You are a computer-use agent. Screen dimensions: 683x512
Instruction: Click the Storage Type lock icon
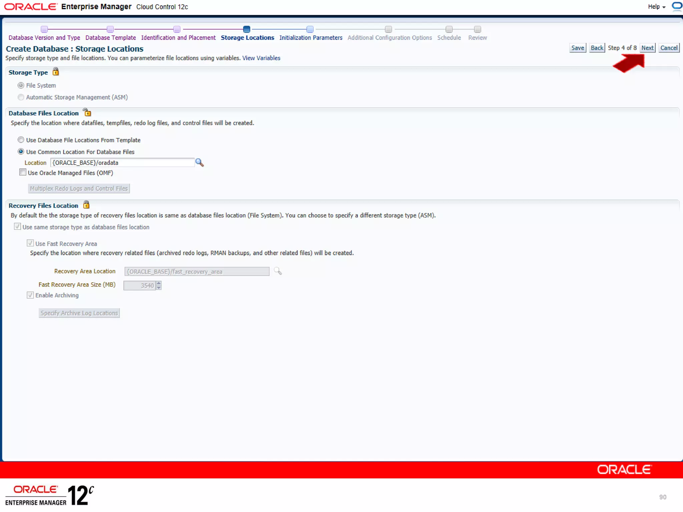tap(56, 72)
